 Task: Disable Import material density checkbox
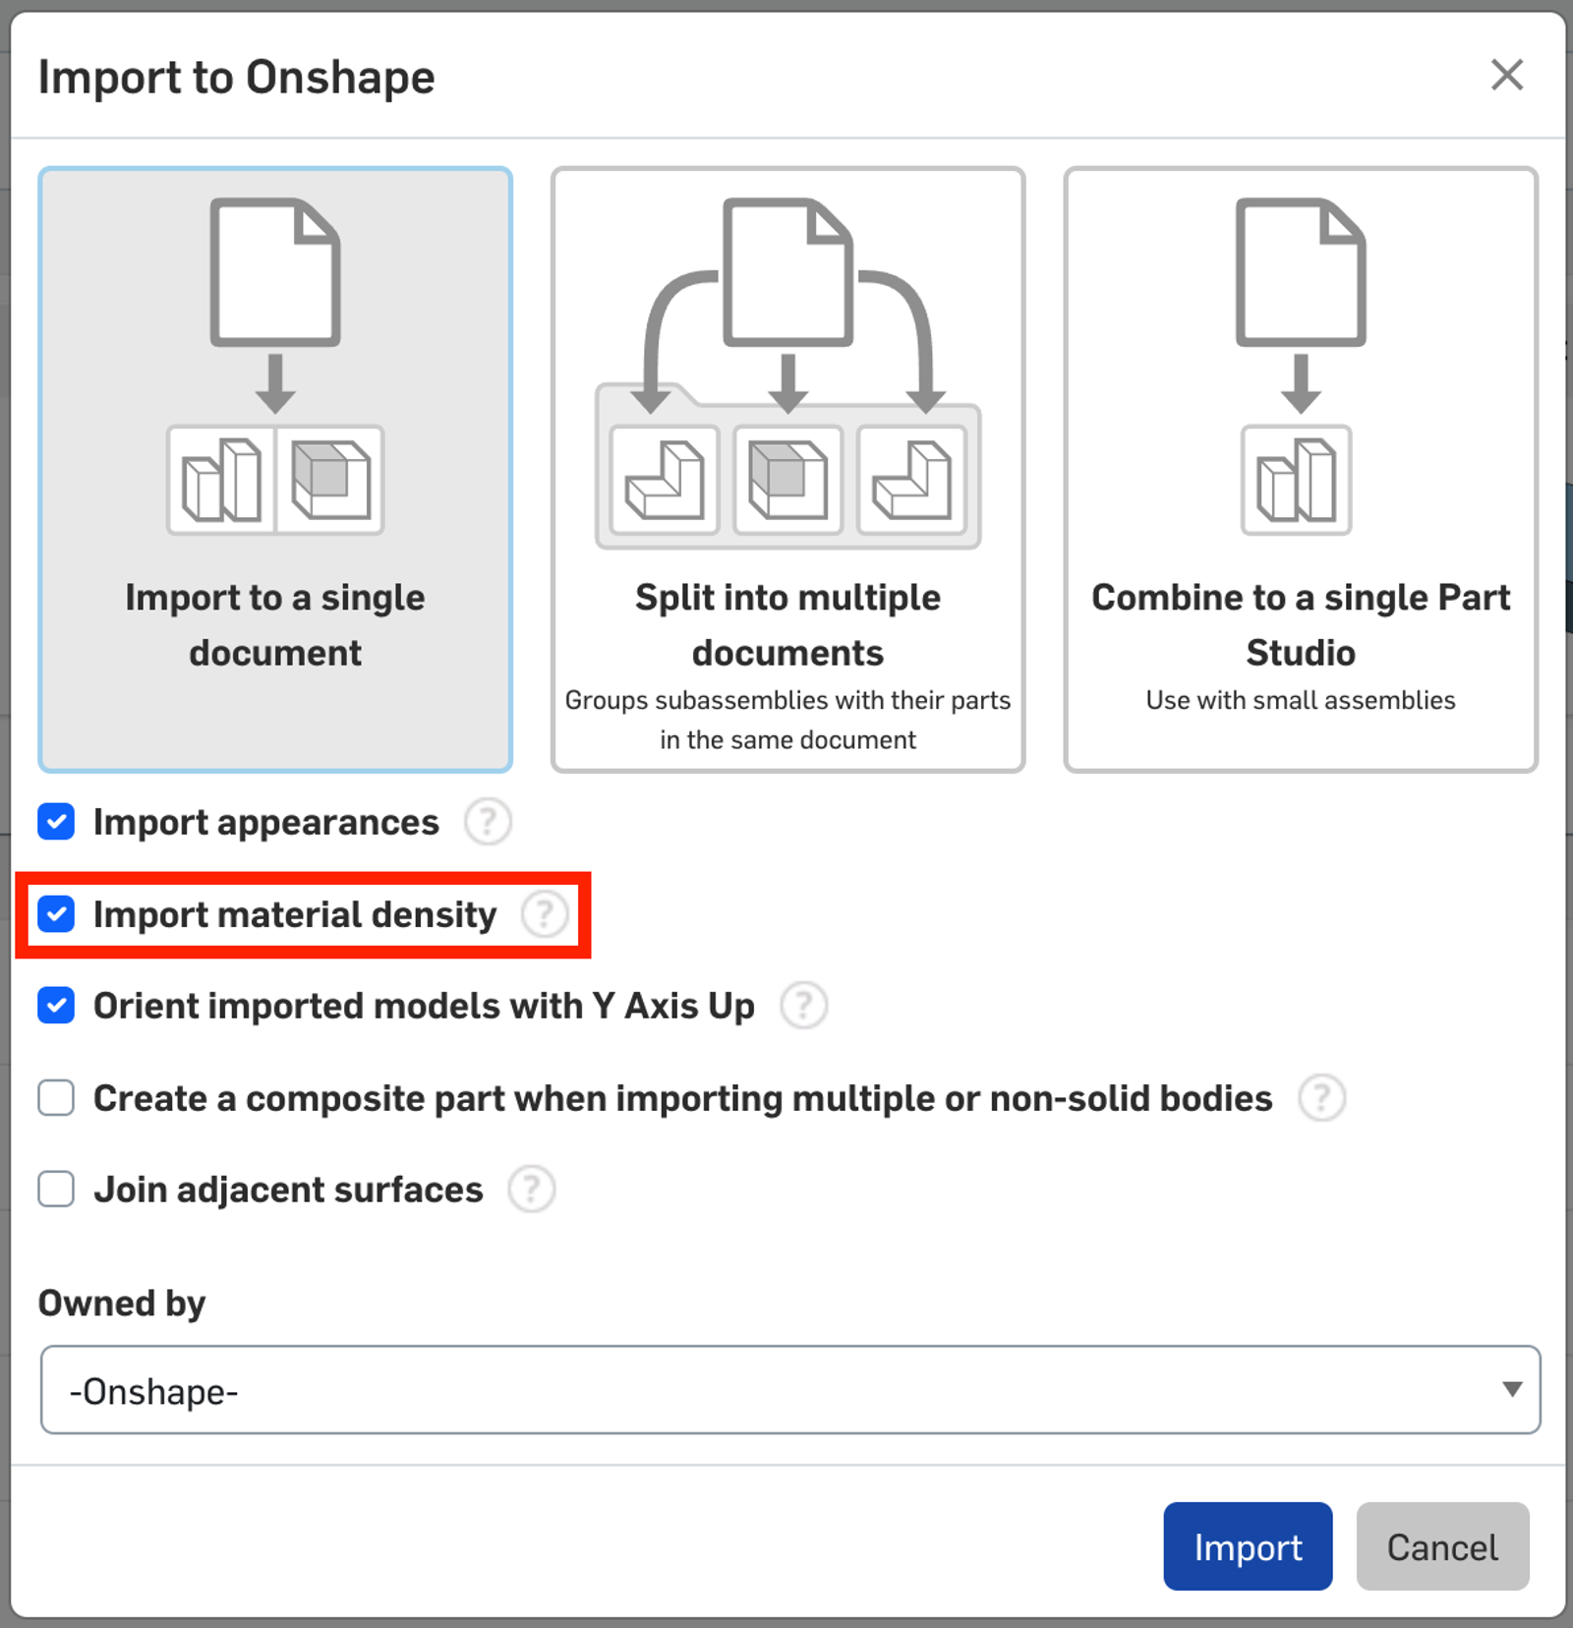coord(56,914)
